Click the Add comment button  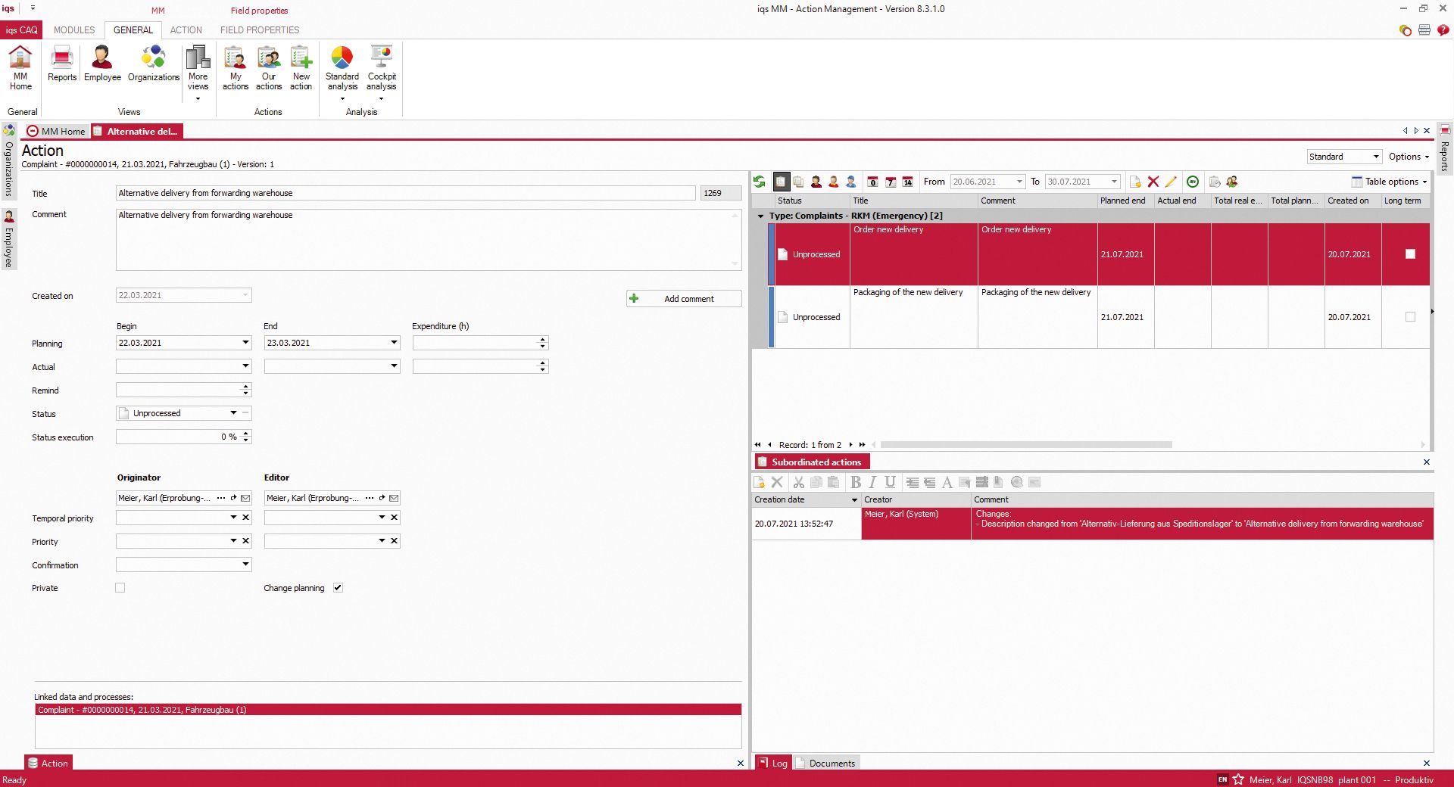pos(683,298)
